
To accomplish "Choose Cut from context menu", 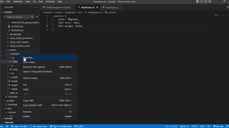I will [x=47, y=85].
